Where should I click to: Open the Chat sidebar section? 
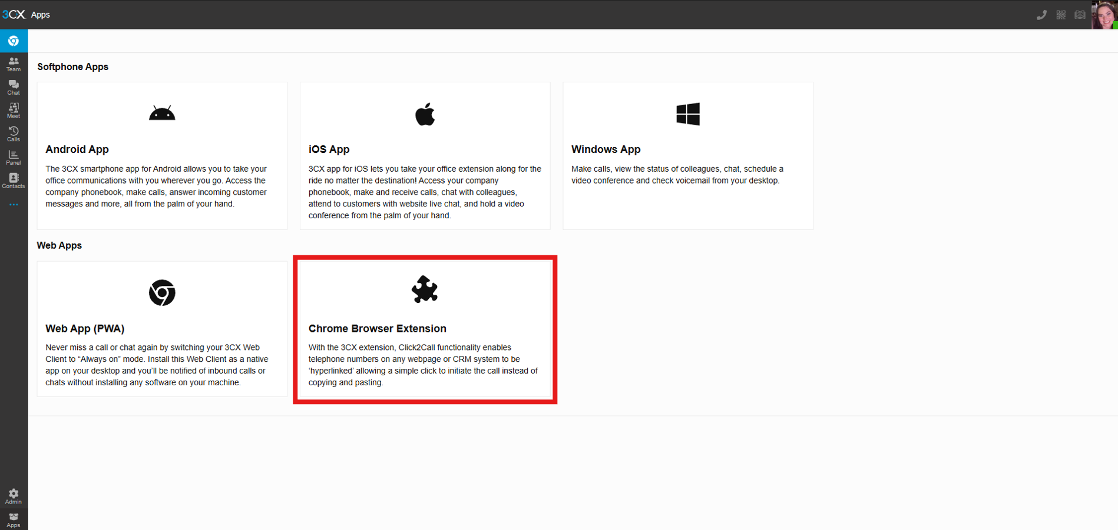(14, 88)
